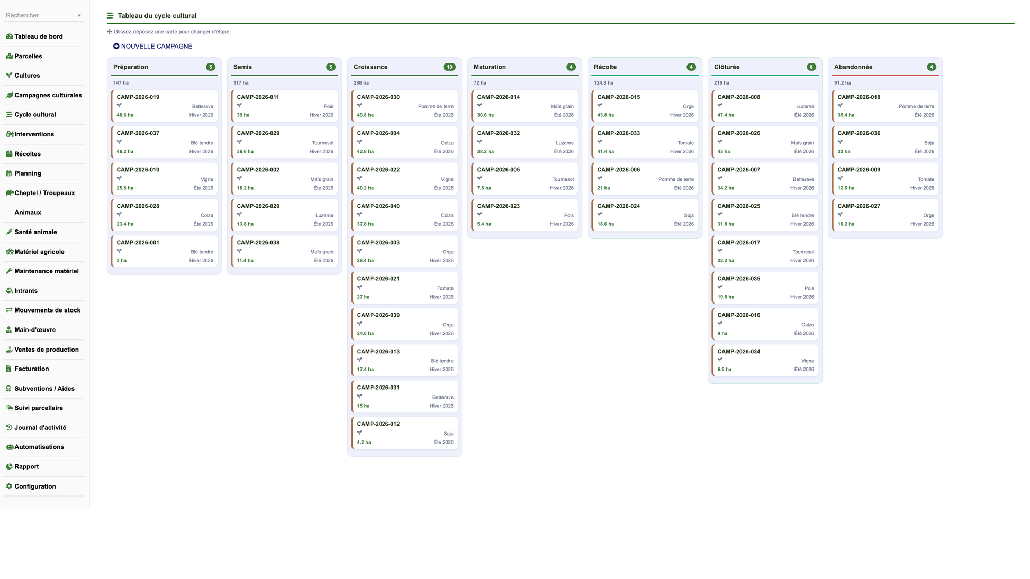The height and width of the screenshot is (579, 1030).
Task: Click the Cheptel / Troupeaux cow icon
Action: tap(9, 193)
